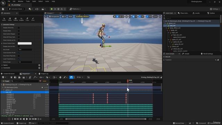
Task: Activate the Select tool in Animation panel
Action: click(4, 19)
